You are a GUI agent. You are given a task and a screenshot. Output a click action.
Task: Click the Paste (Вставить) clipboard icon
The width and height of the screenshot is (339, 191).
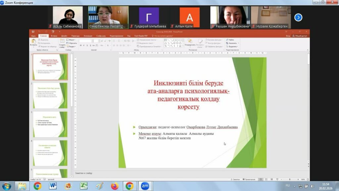[x=33, y=42]
